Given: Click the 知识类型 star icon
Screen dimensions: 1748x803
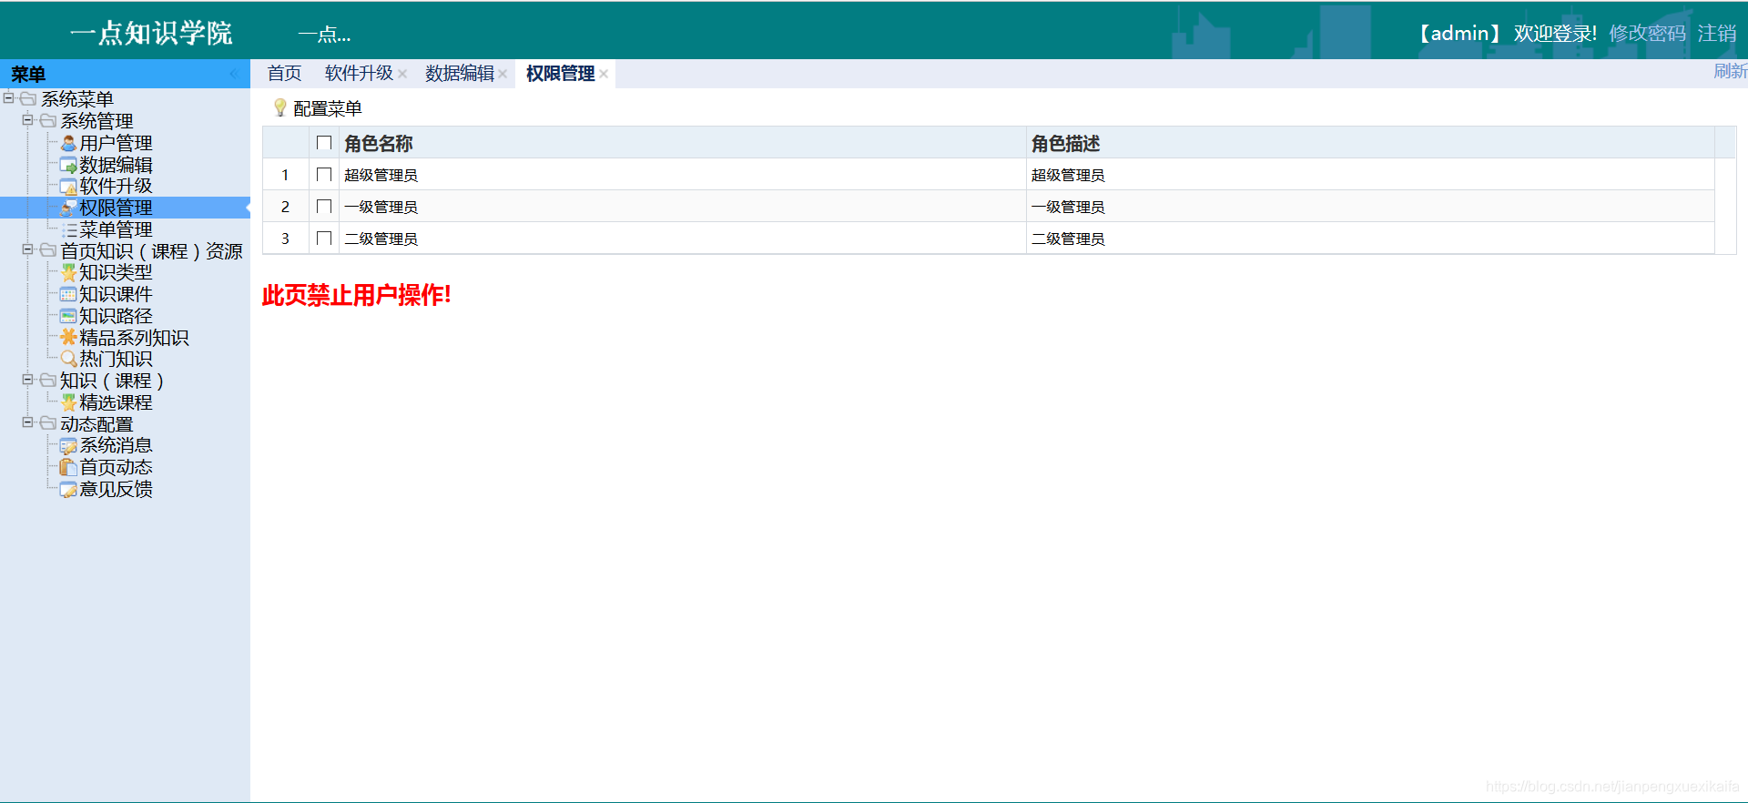Looking at the screenshot, I should coord(68,272).
